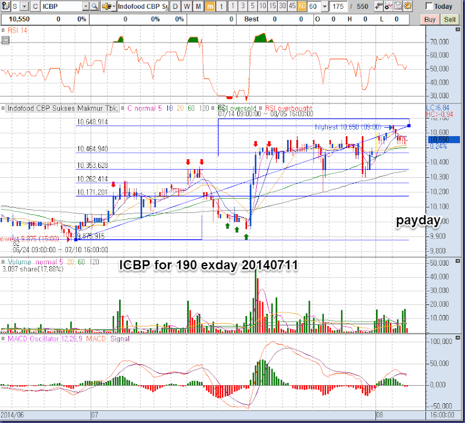Image resolution: width=465 pixels, height=423 pixels.
Task: Click the chart menu icon at top-left
Action: [x=6, y=6]
